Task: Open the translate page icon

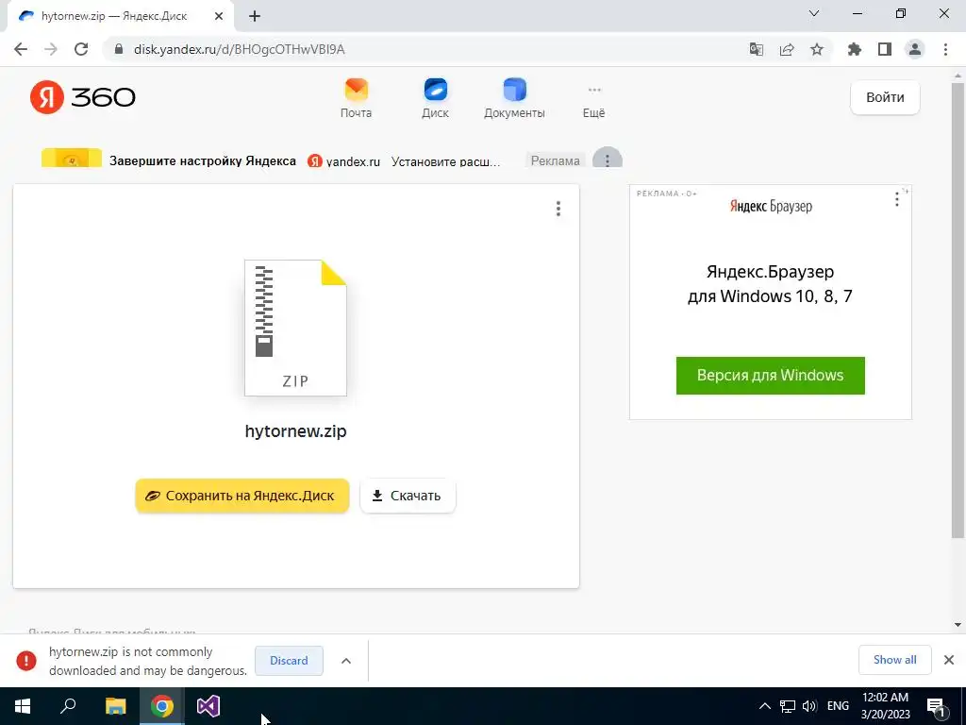Action: 756,49
